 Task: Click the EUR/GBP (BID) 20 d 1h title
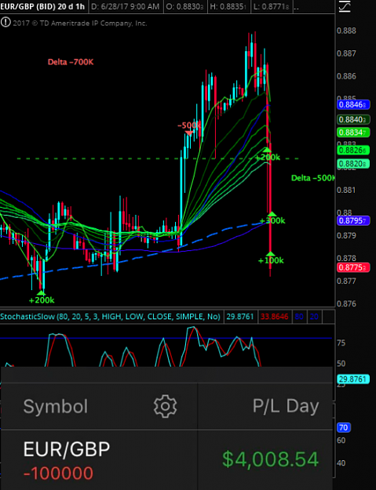click(42, 6)
